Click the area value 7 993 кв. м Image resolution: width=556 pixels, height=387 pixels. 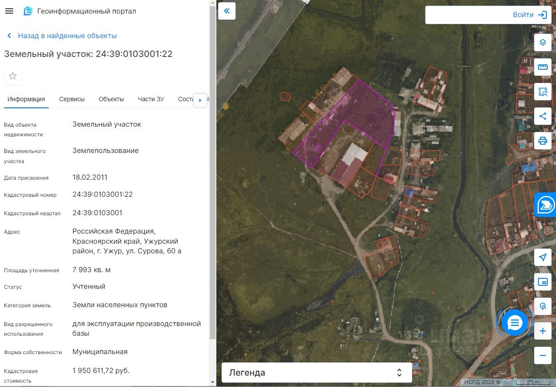pyautogui.click(x=91, y=270)
